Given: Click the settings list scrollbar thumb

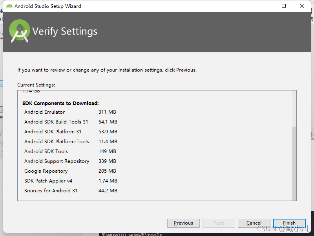Looking at the screenshot, I should 294,163.
